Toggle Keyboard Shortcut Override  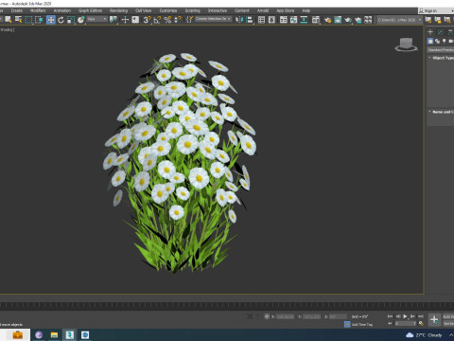click(x=135, y=20)
